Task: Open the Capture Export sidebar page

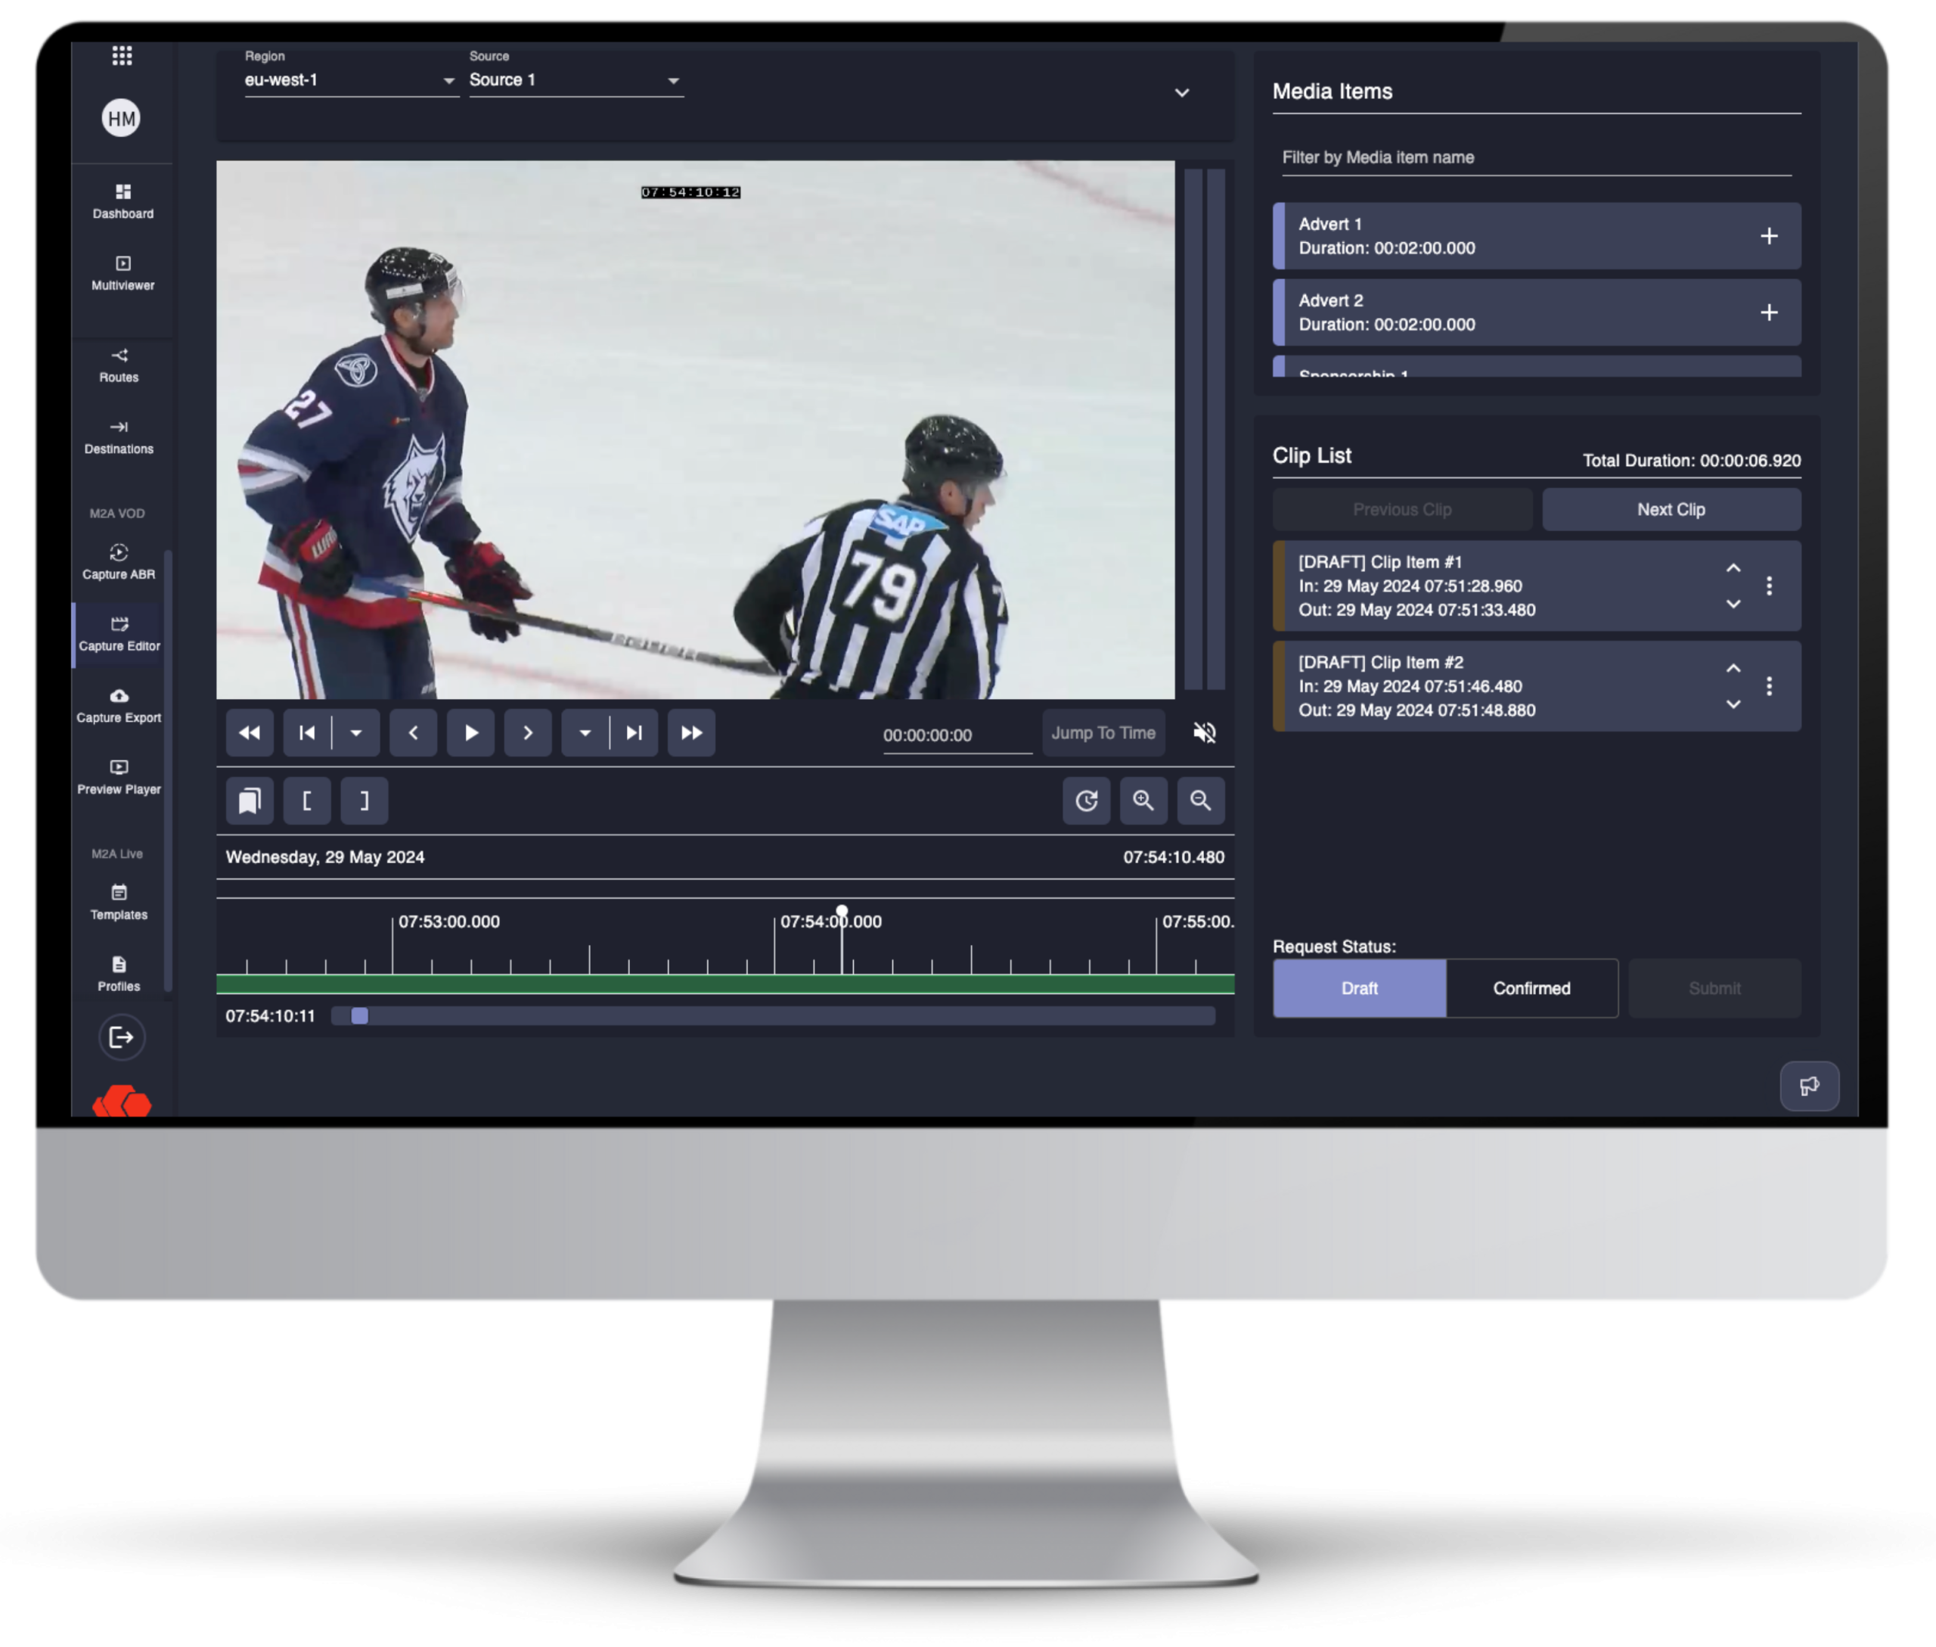Action: pos(119,705)
